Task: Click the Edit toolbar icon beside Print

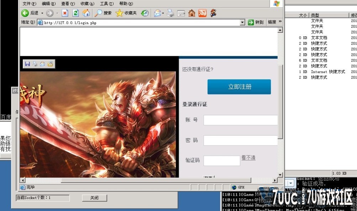Action: [x=181, y=13]
